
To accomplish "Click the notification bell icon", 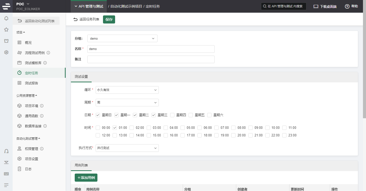I will click(x=6, y=18).
